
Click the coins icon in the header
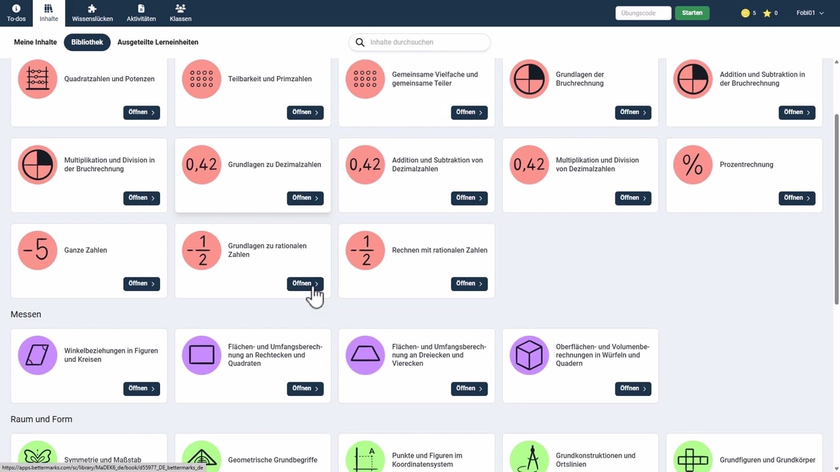[x=745, y=13]
